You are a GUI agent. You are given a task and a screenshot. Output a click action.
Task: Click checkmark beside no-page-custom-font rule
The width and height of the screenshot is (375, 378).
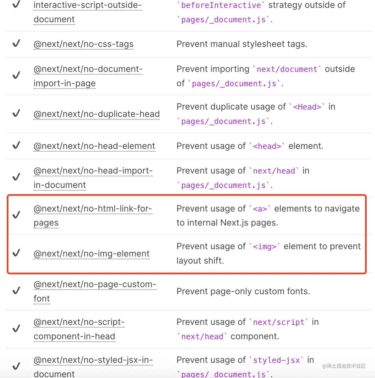click(16, 291)
